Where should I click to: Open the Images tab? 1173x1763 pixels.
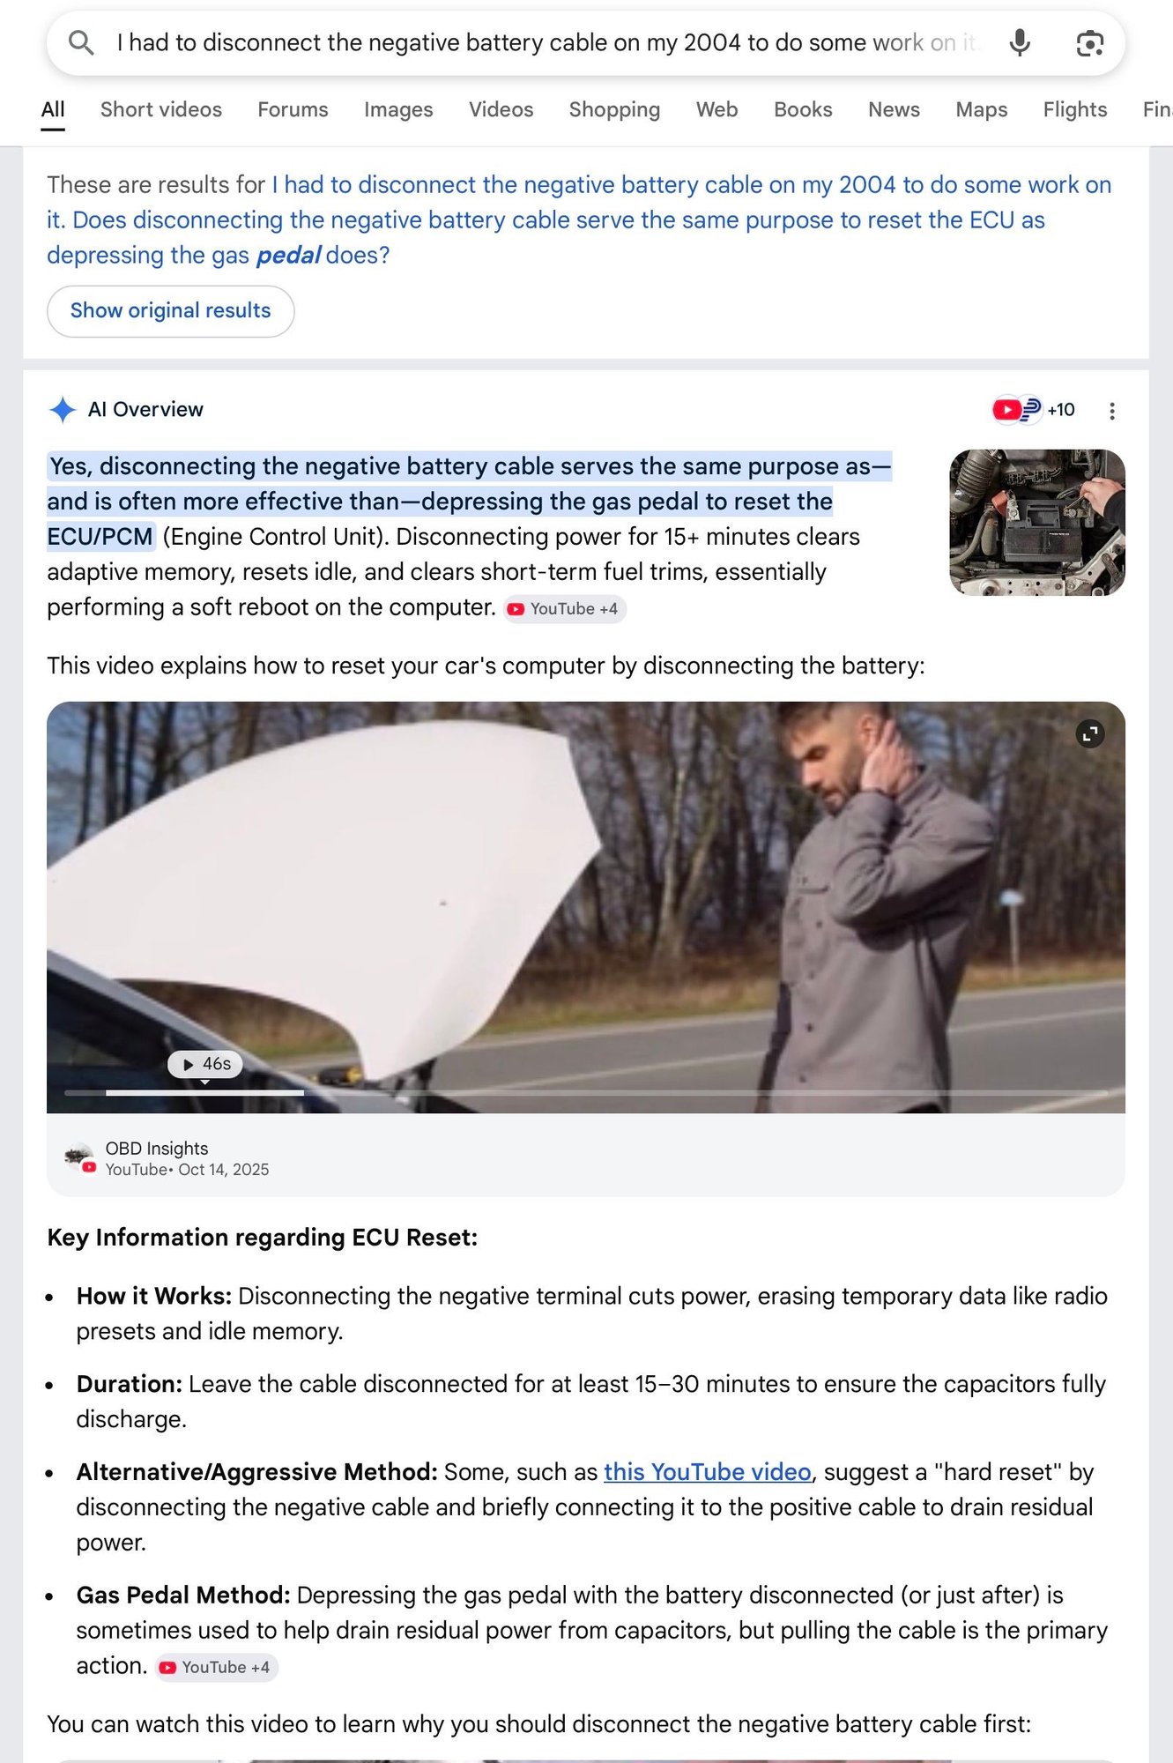click(398, 109)
